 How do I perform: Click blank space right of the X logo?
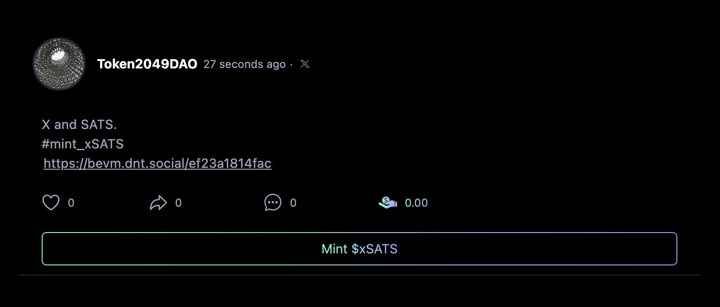click(463, 64)
